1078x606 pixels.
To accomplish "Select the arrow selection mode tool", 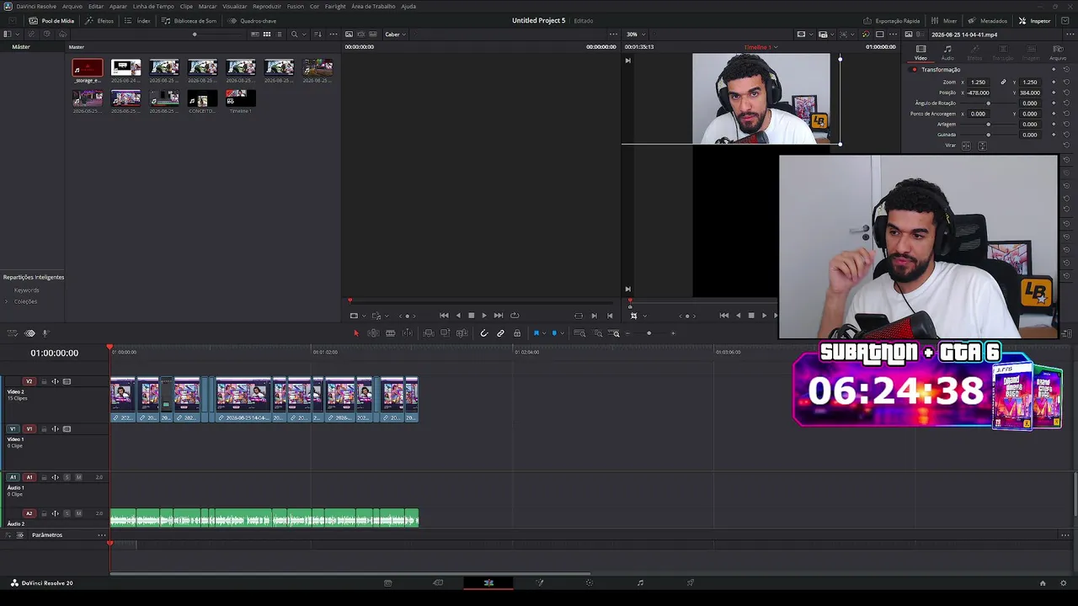I will pyautogui.click(x=356, y=333).
